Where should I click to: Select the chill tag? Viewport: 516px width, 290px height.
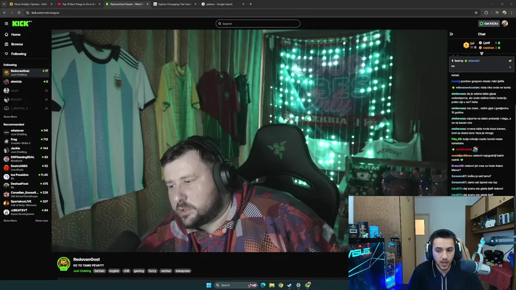point(127,271)
